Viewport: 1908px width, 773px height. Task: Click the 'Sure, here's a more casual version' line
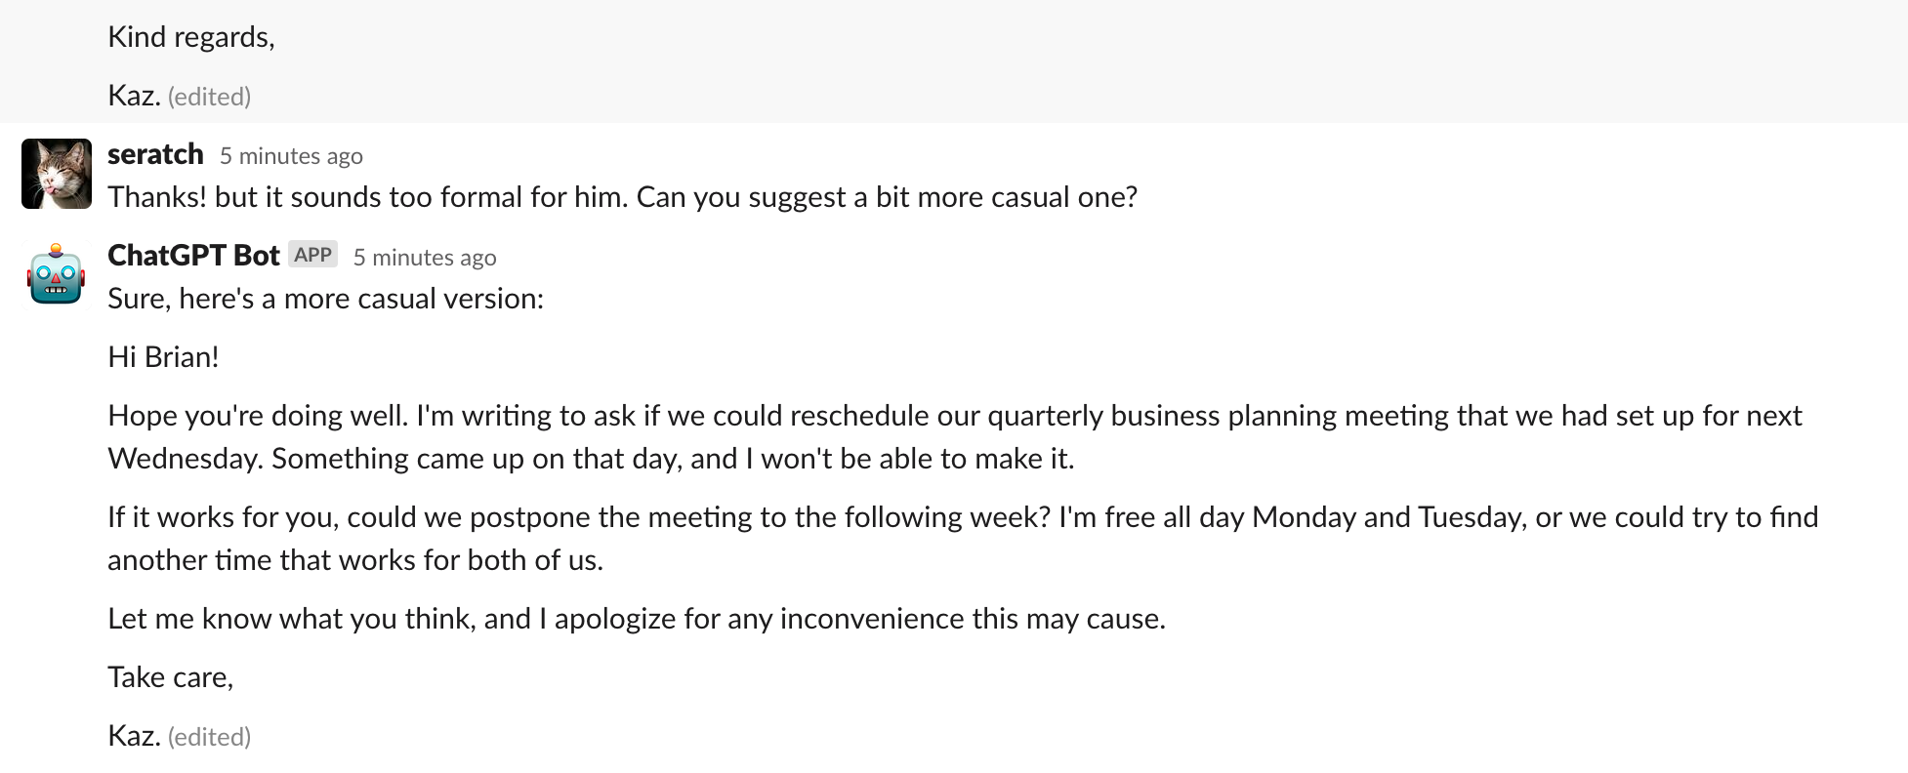325,299
